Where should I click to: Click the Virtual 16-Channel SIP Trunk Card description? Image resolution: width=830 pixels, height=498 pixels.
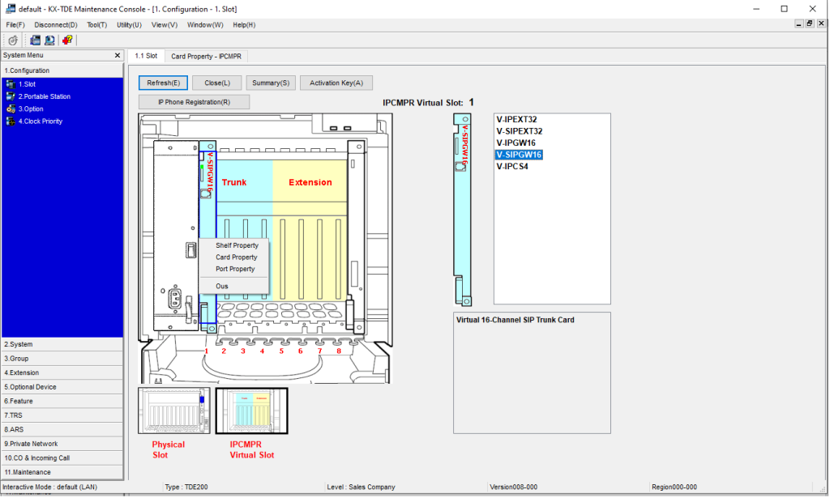click(x=515, y=320)
